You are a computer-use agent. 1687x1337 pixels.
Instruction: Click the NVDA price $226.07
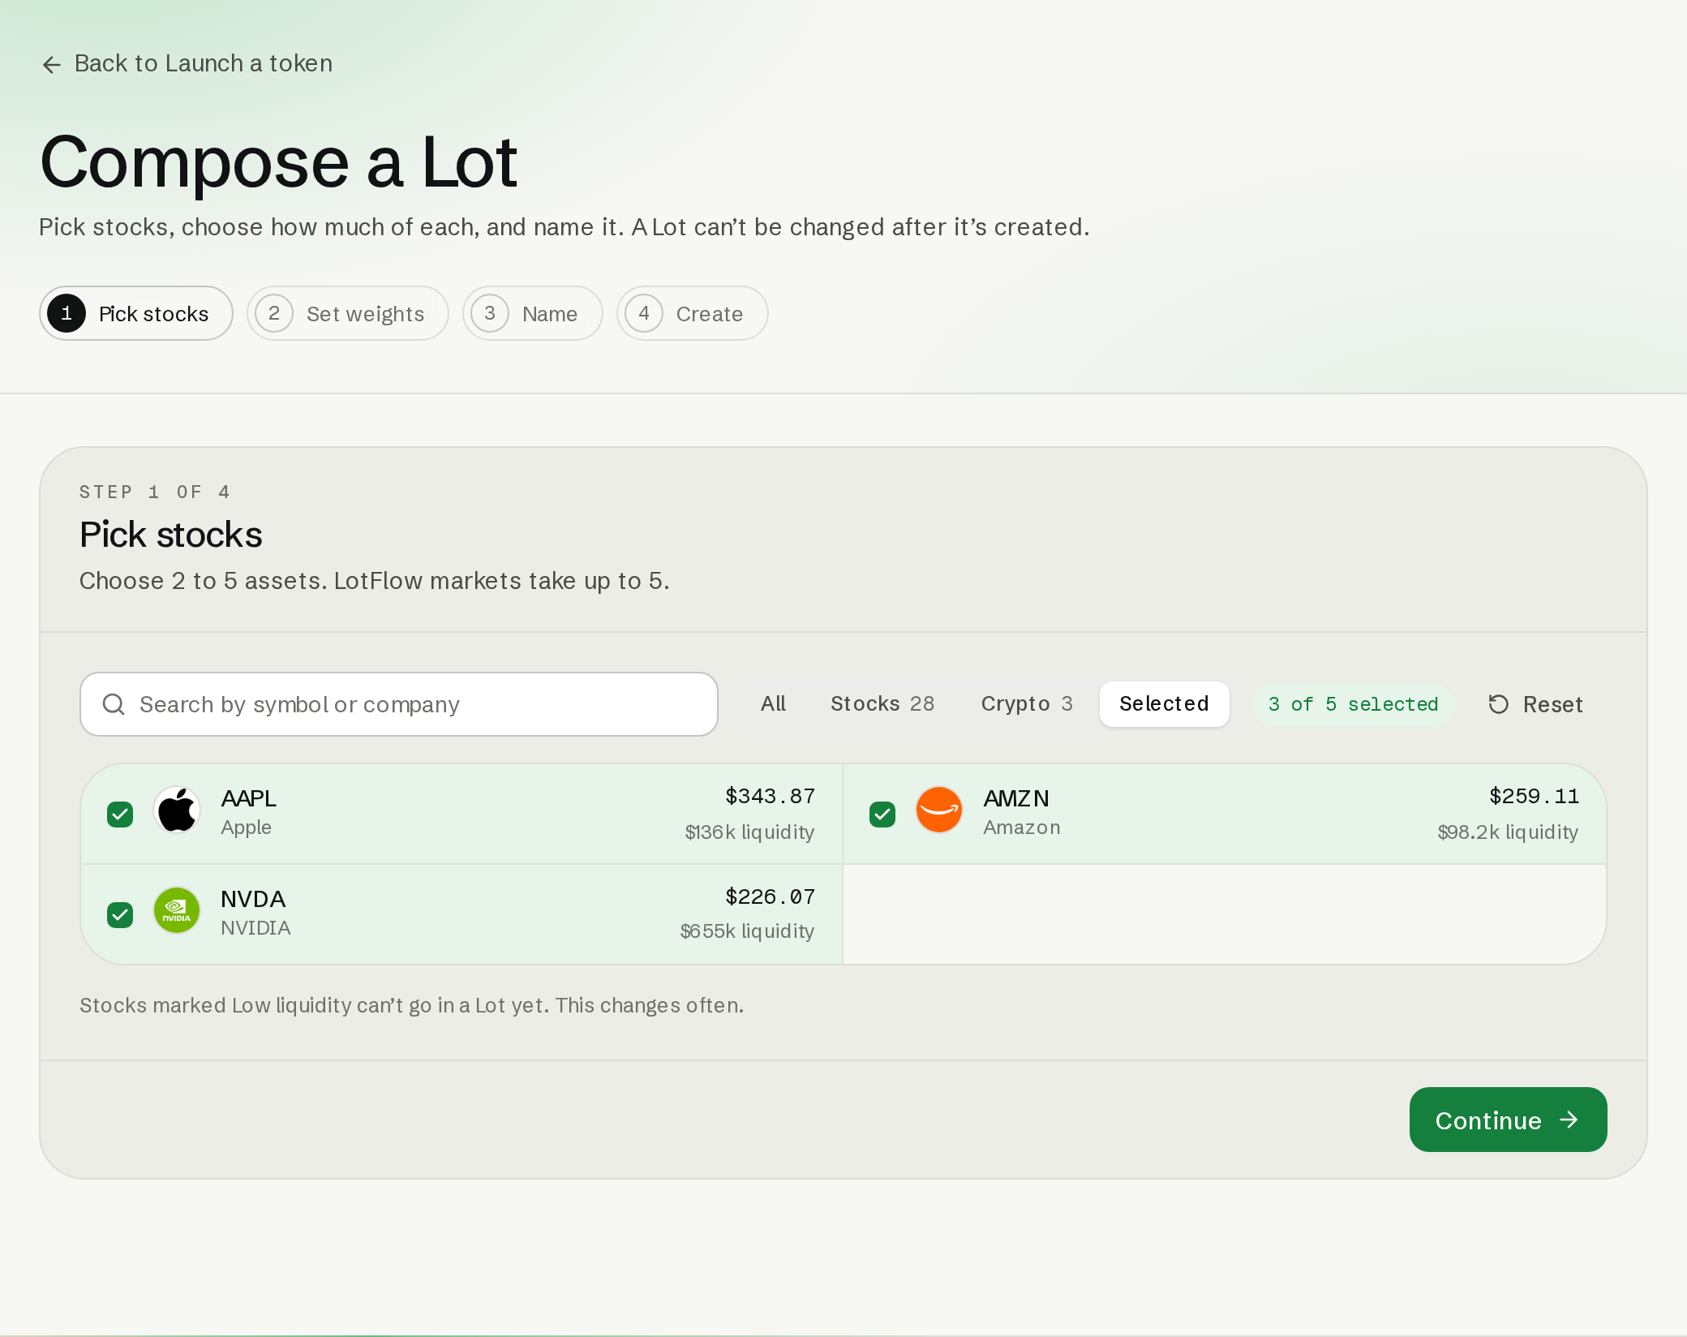point(771,896)
